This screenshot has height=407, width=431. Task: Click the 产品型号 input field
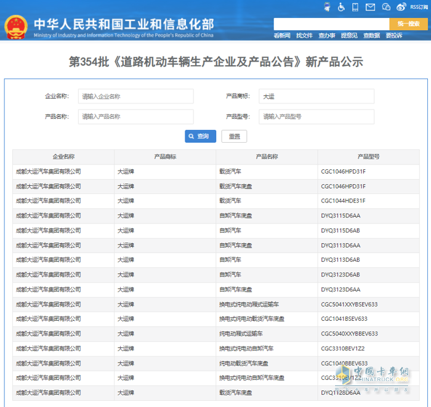coord(316,116)
